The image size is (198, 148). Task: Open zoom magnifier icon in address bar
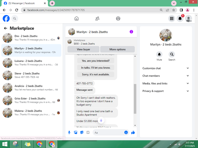click(x=161, y=10)
